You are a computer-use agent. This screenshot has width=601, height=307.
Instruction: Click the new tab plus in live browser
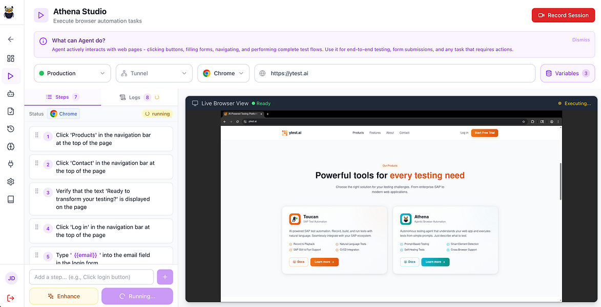tap(267, 114)
